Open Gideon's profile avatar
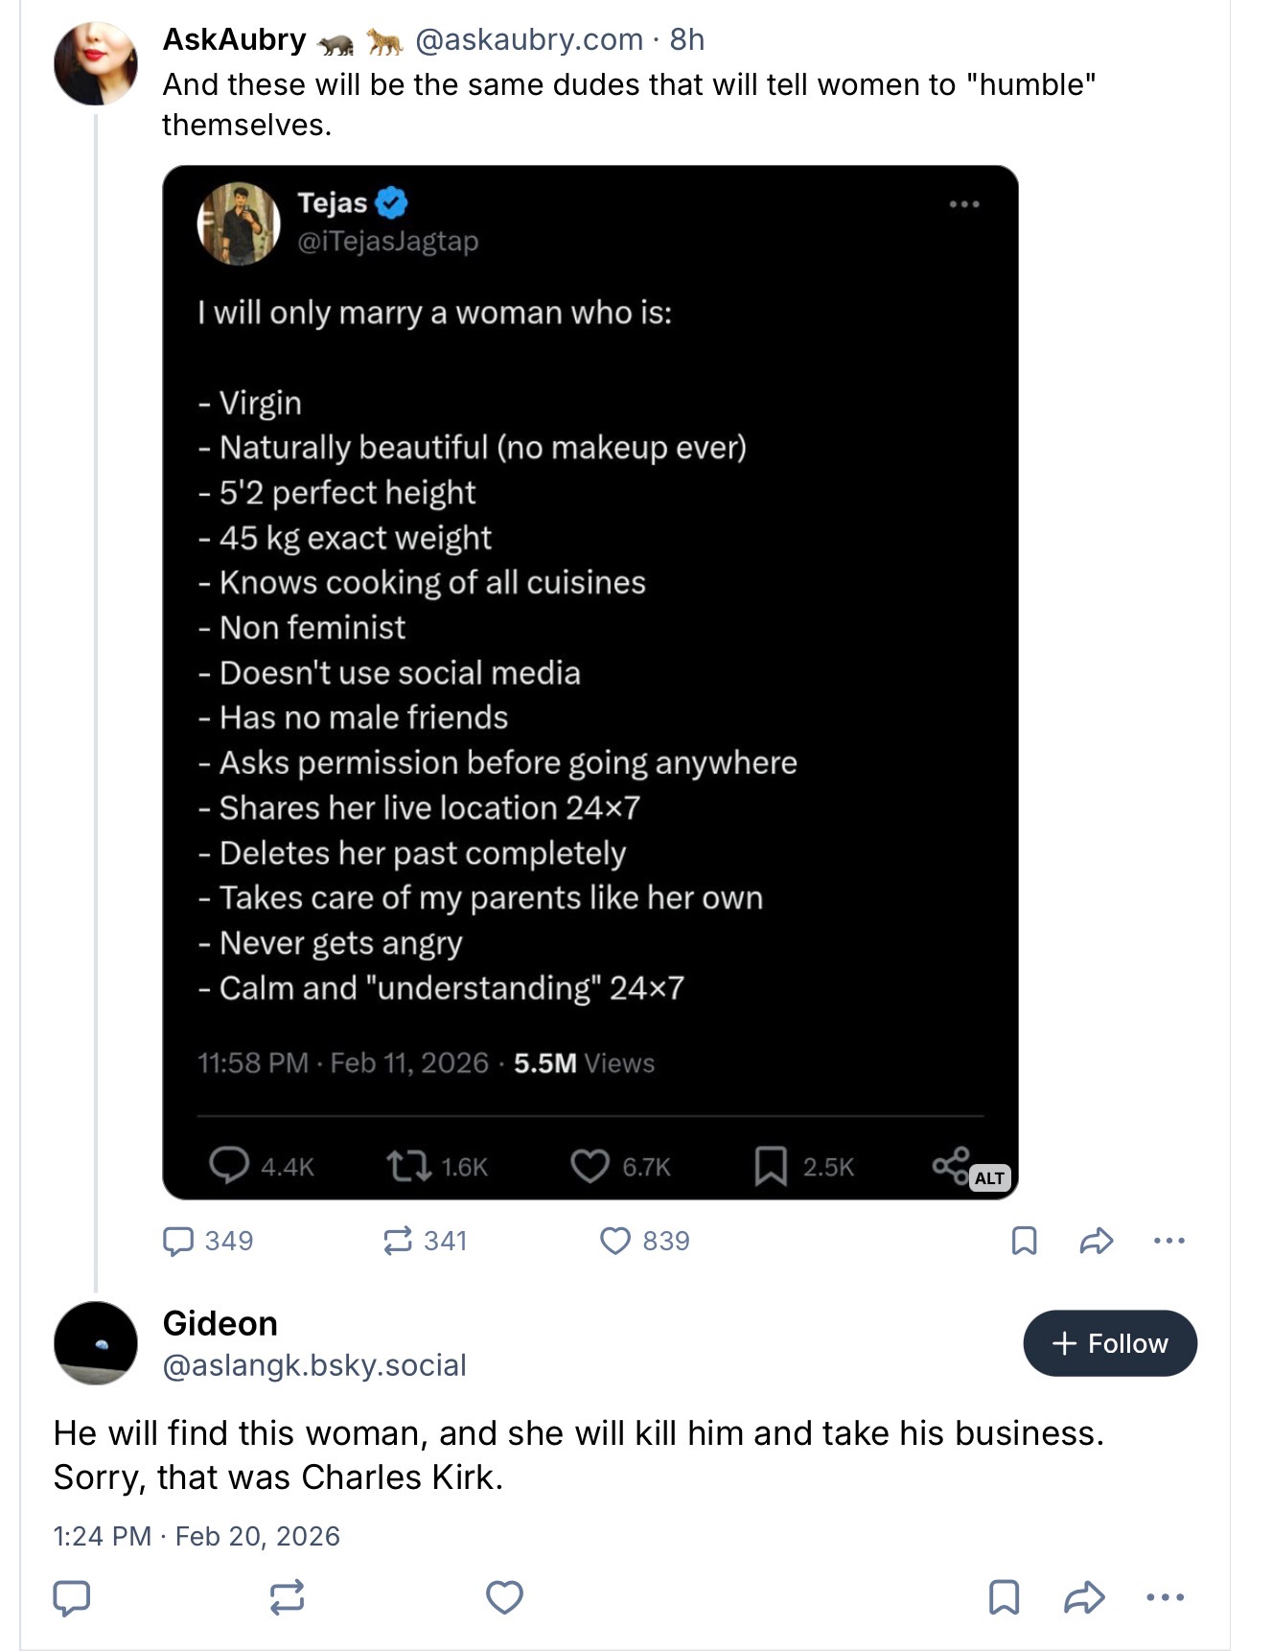This screenshot has width=1272, height=1651. click(96, 1342)
